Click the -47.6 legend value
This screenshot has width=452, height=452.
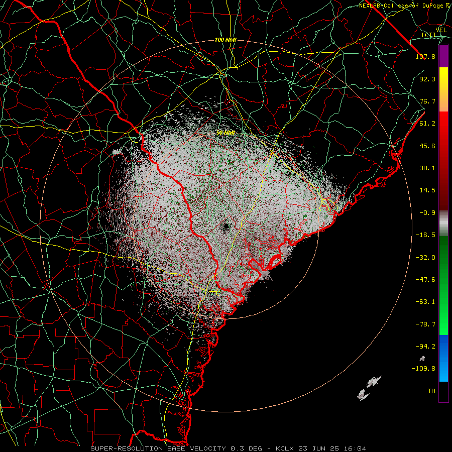tap(425, 280)
